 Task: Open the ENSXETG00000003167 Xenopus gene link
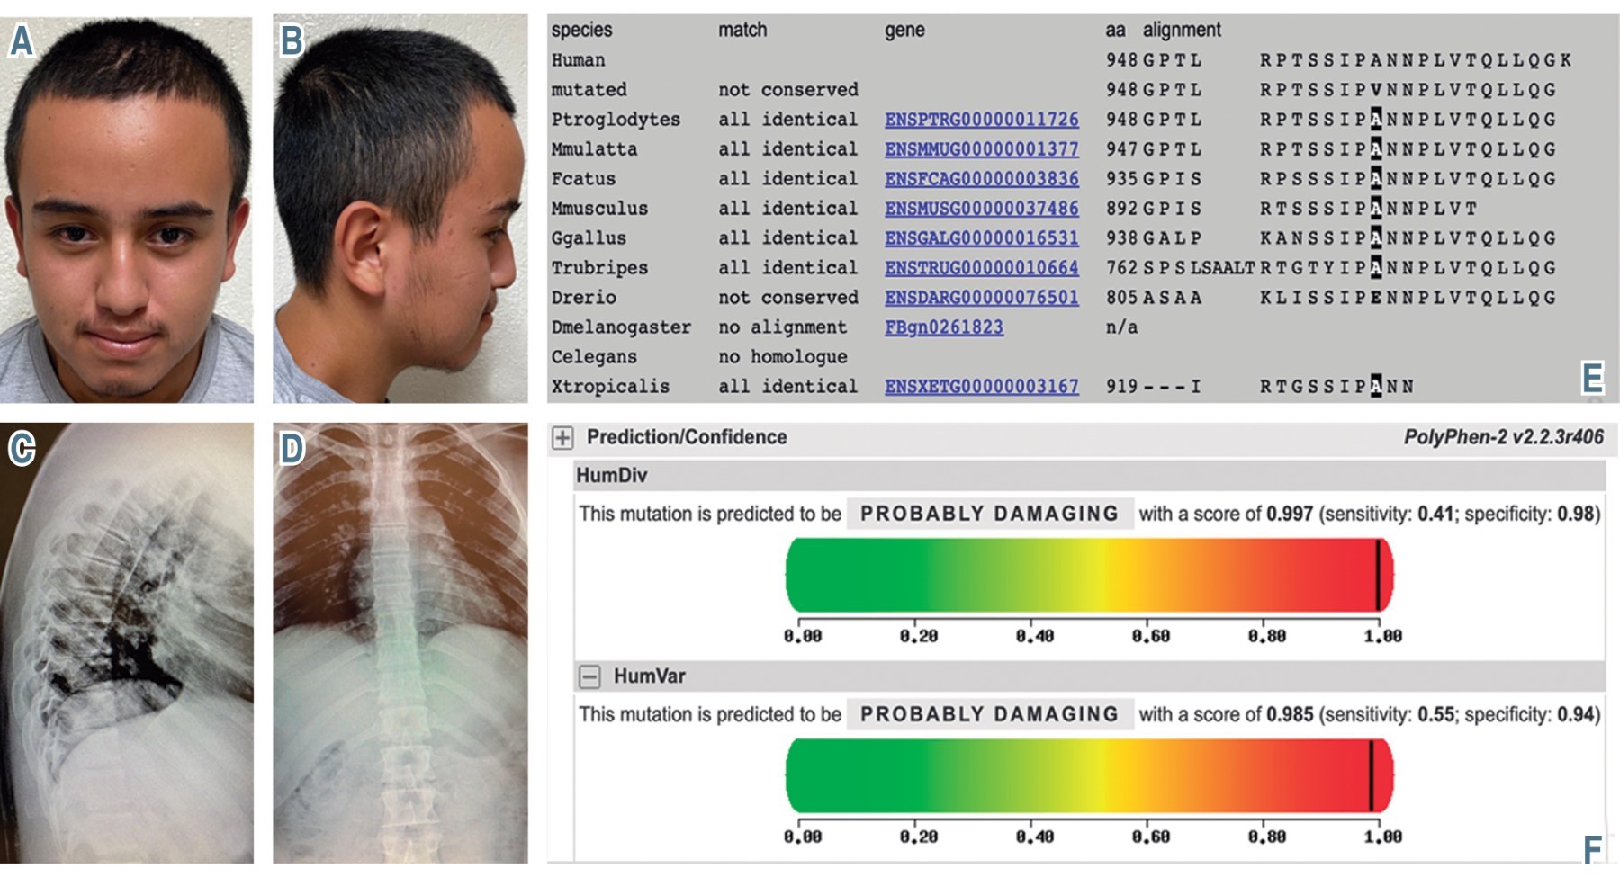(x=981, y=387)
